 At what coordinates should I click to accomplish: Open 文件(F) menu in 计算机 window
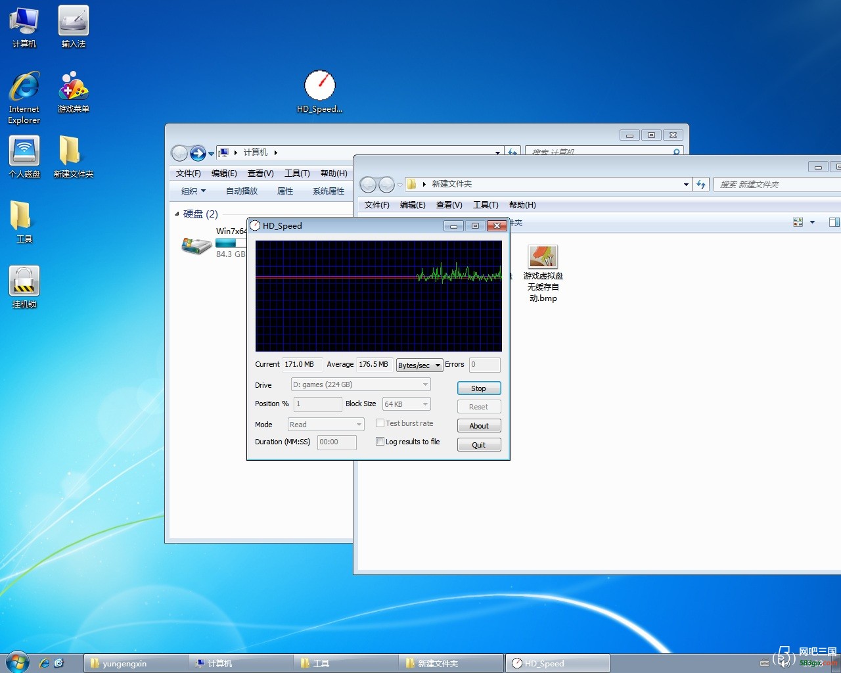coord(189,174)
